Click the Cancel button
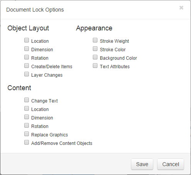The height and width of the screenshot is (175, 191). [171, 164]
